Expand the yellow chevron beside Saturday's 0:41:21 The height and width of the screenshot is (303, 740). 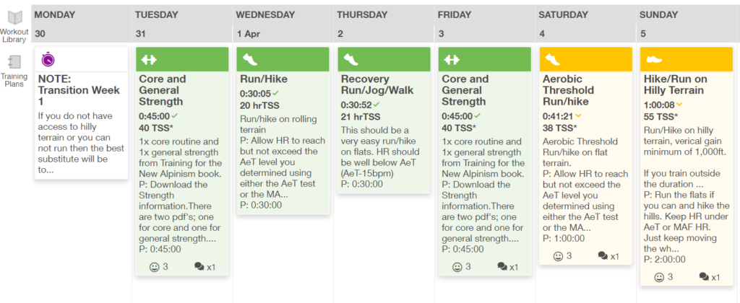point(579,116)
